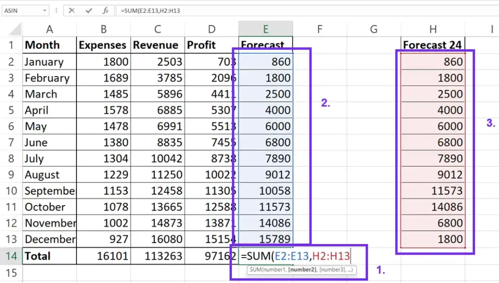Select the revenue value 6885

[157, 110]
